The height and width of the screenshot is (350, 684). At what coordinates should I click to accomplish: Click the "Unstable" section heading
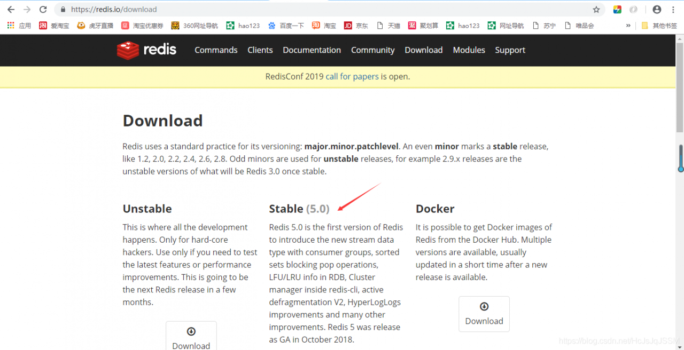[147, 209]
